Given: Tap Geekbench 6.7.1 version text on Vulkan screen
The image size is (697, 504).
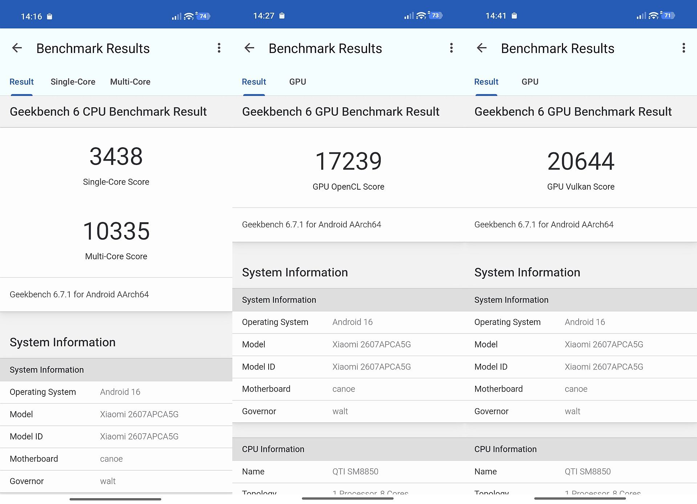Looking at the screenshot, I should point(544,224).
